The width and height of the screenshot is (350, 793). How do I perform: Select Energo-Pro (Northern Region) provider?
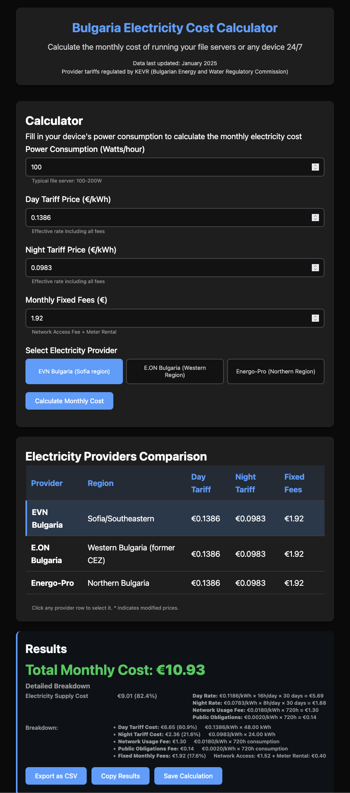coord(275,371)
